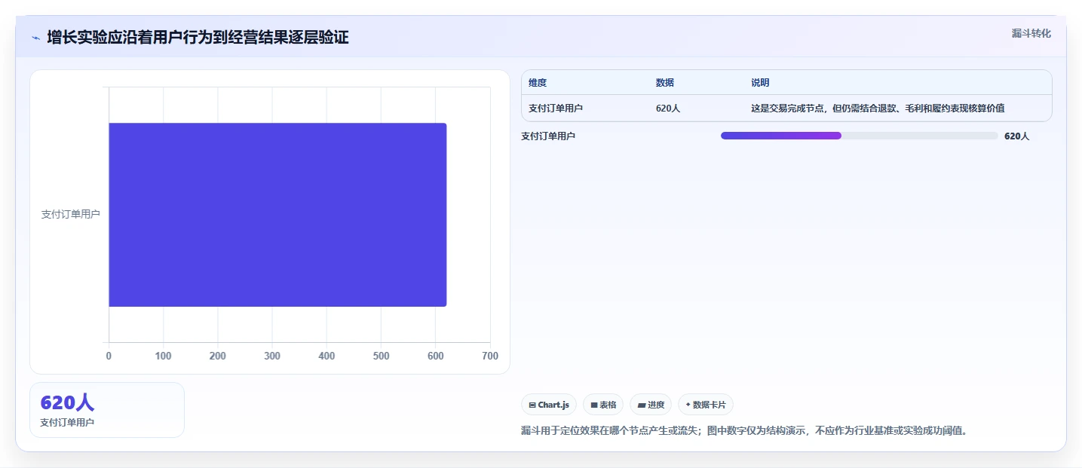This screenshot has width=1082, height=468.
Task: Click the footer note about 漏斗
Action: pos(744,431)
